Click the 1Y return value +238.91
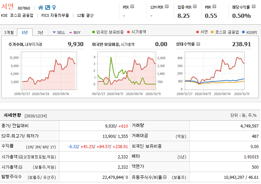Viewport: 261px width, 184px height. click(120, 147)
